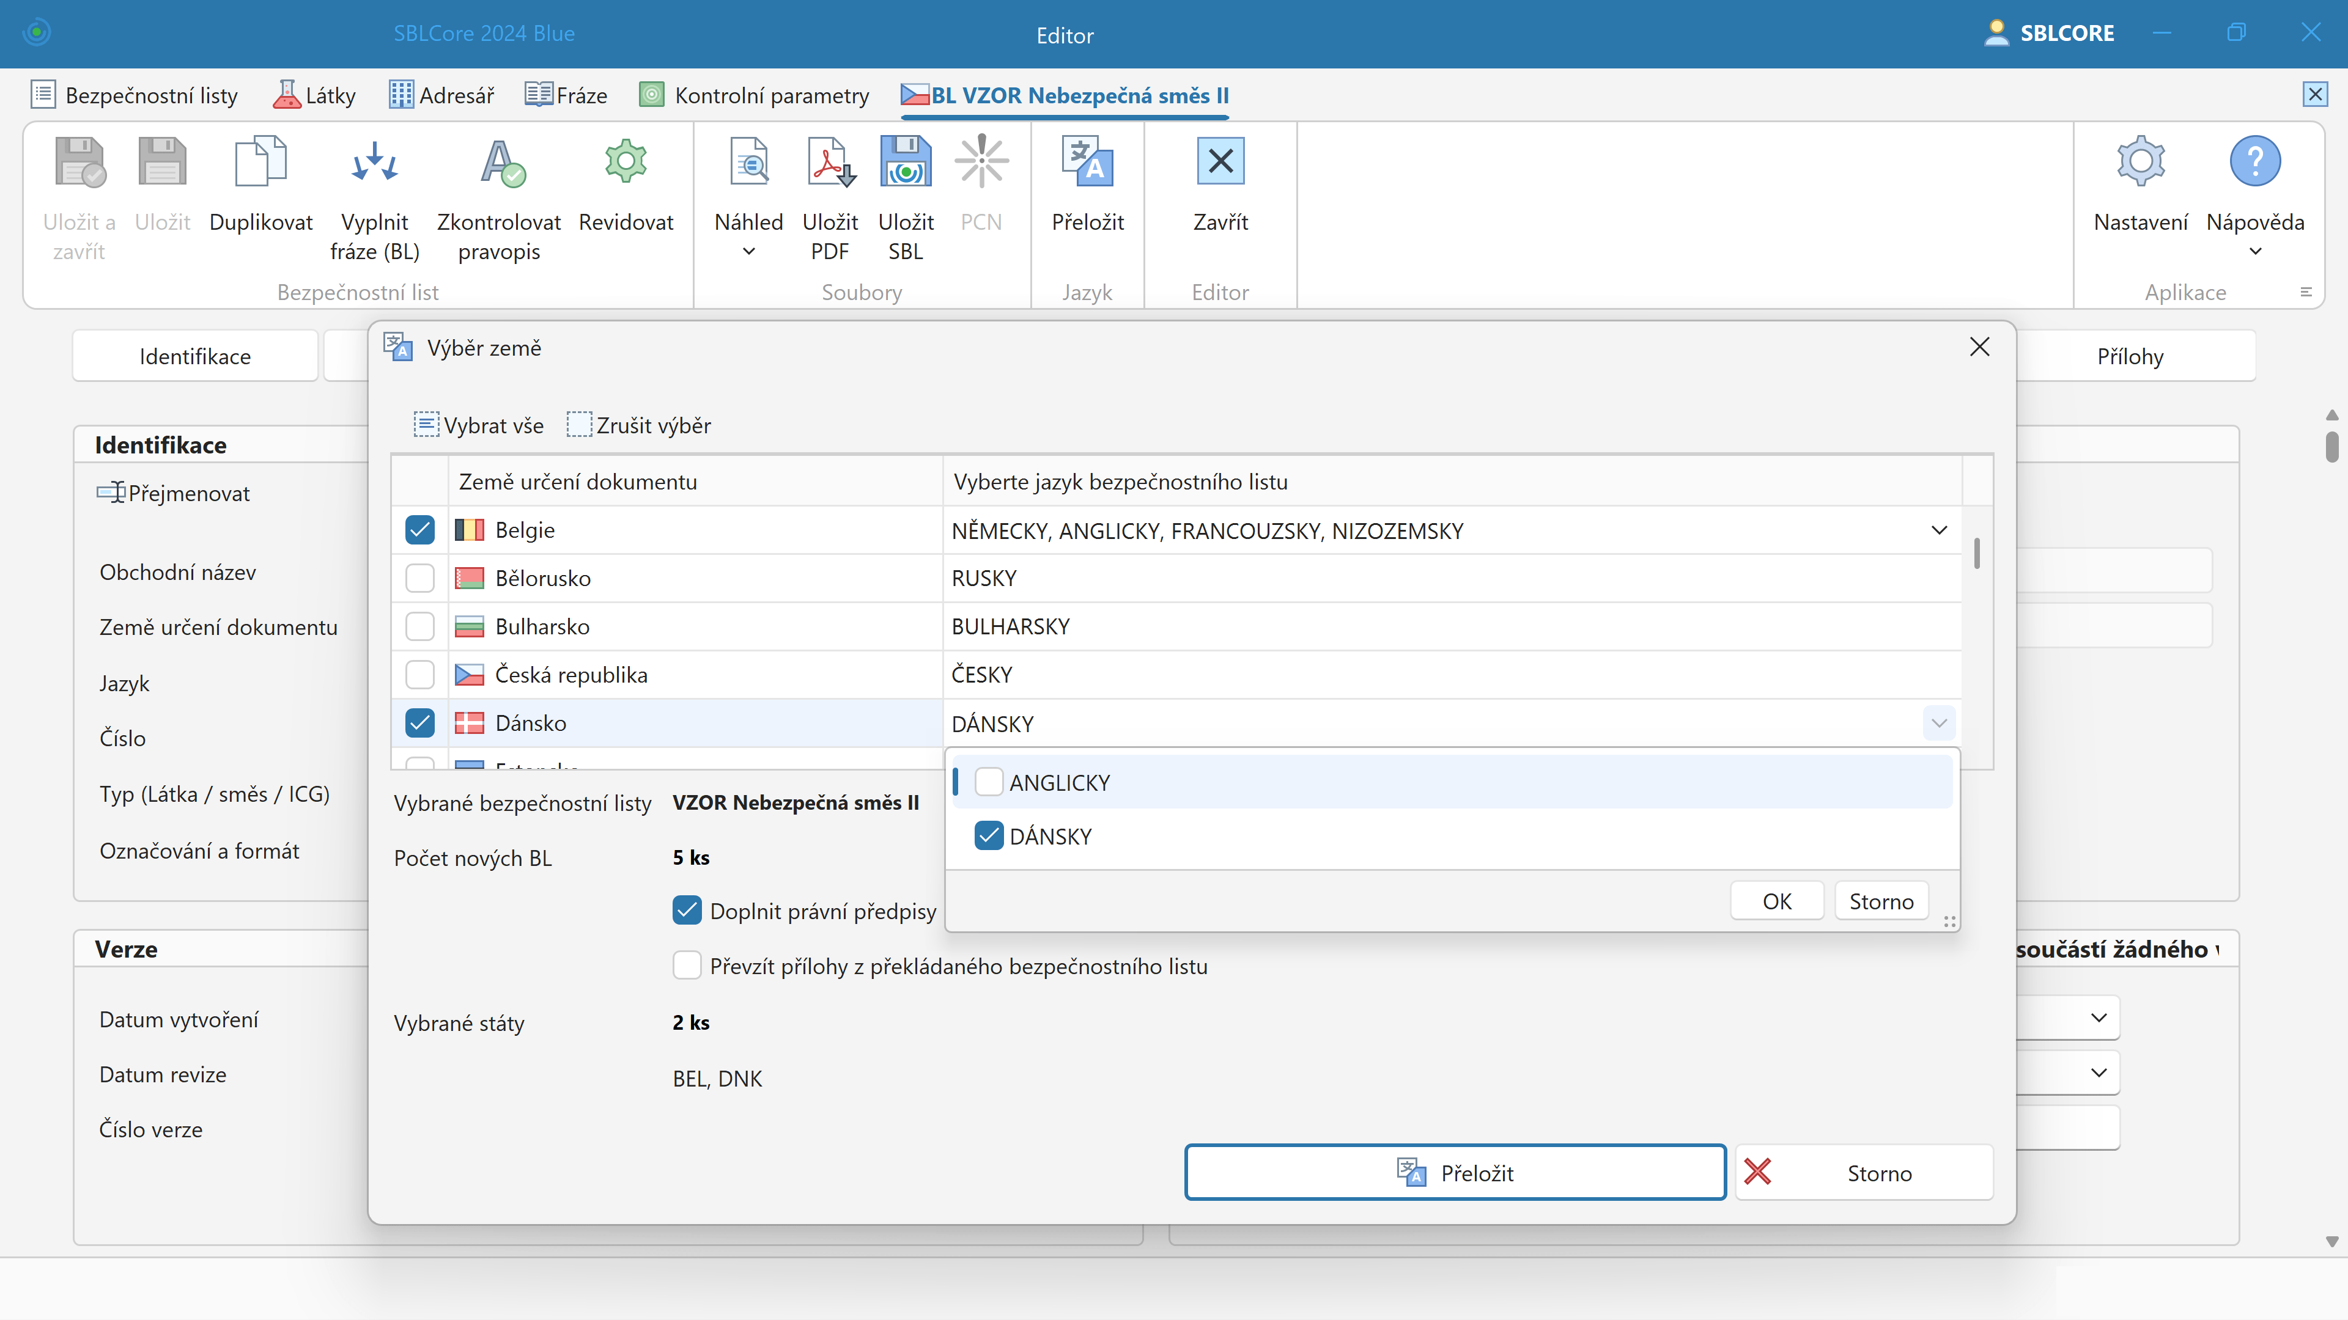Image resolution: width=2348 pixels, height=1320 pixels.
Task: Click the Česká republika row
Action: [572, 675]
